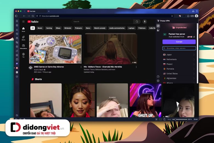Screen dimensions: 214x143
Task: Open YouTube Subscriptions in sidebar
Action: pyautogui.click(x=24, y=46)
